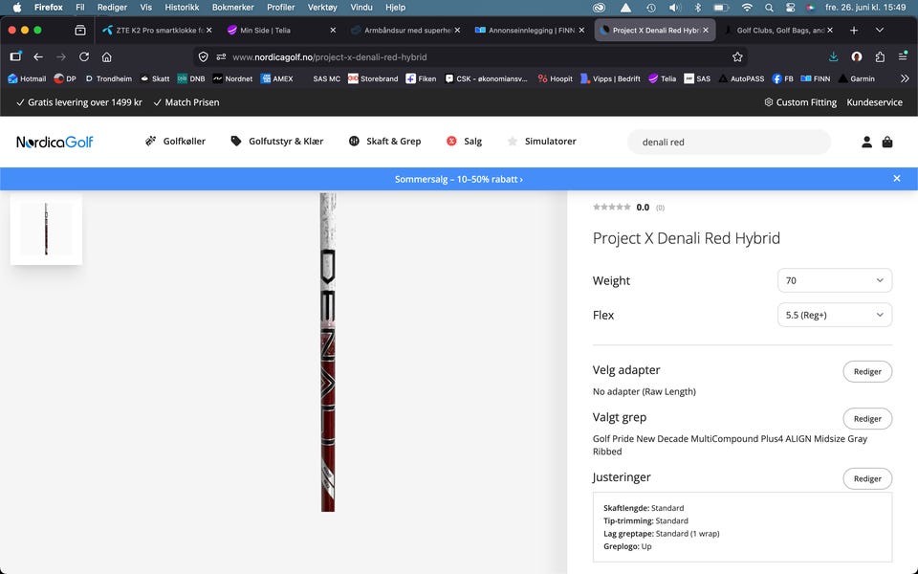Open a new browser tab

pyautogui.click(x=854, y=30)
